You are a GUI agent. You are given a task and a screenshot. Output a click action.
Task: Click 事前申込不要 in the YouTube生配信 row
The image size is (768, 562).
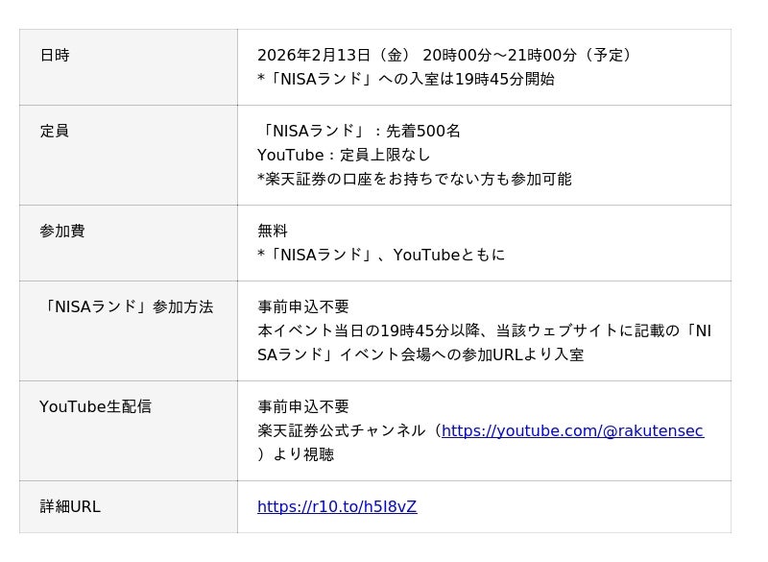tap(303, 407)
